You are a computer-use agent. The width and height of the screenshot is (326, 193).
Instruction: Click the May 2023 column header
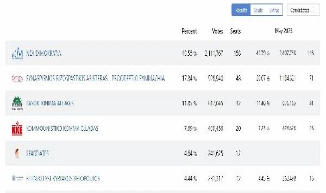click(284, 31)
